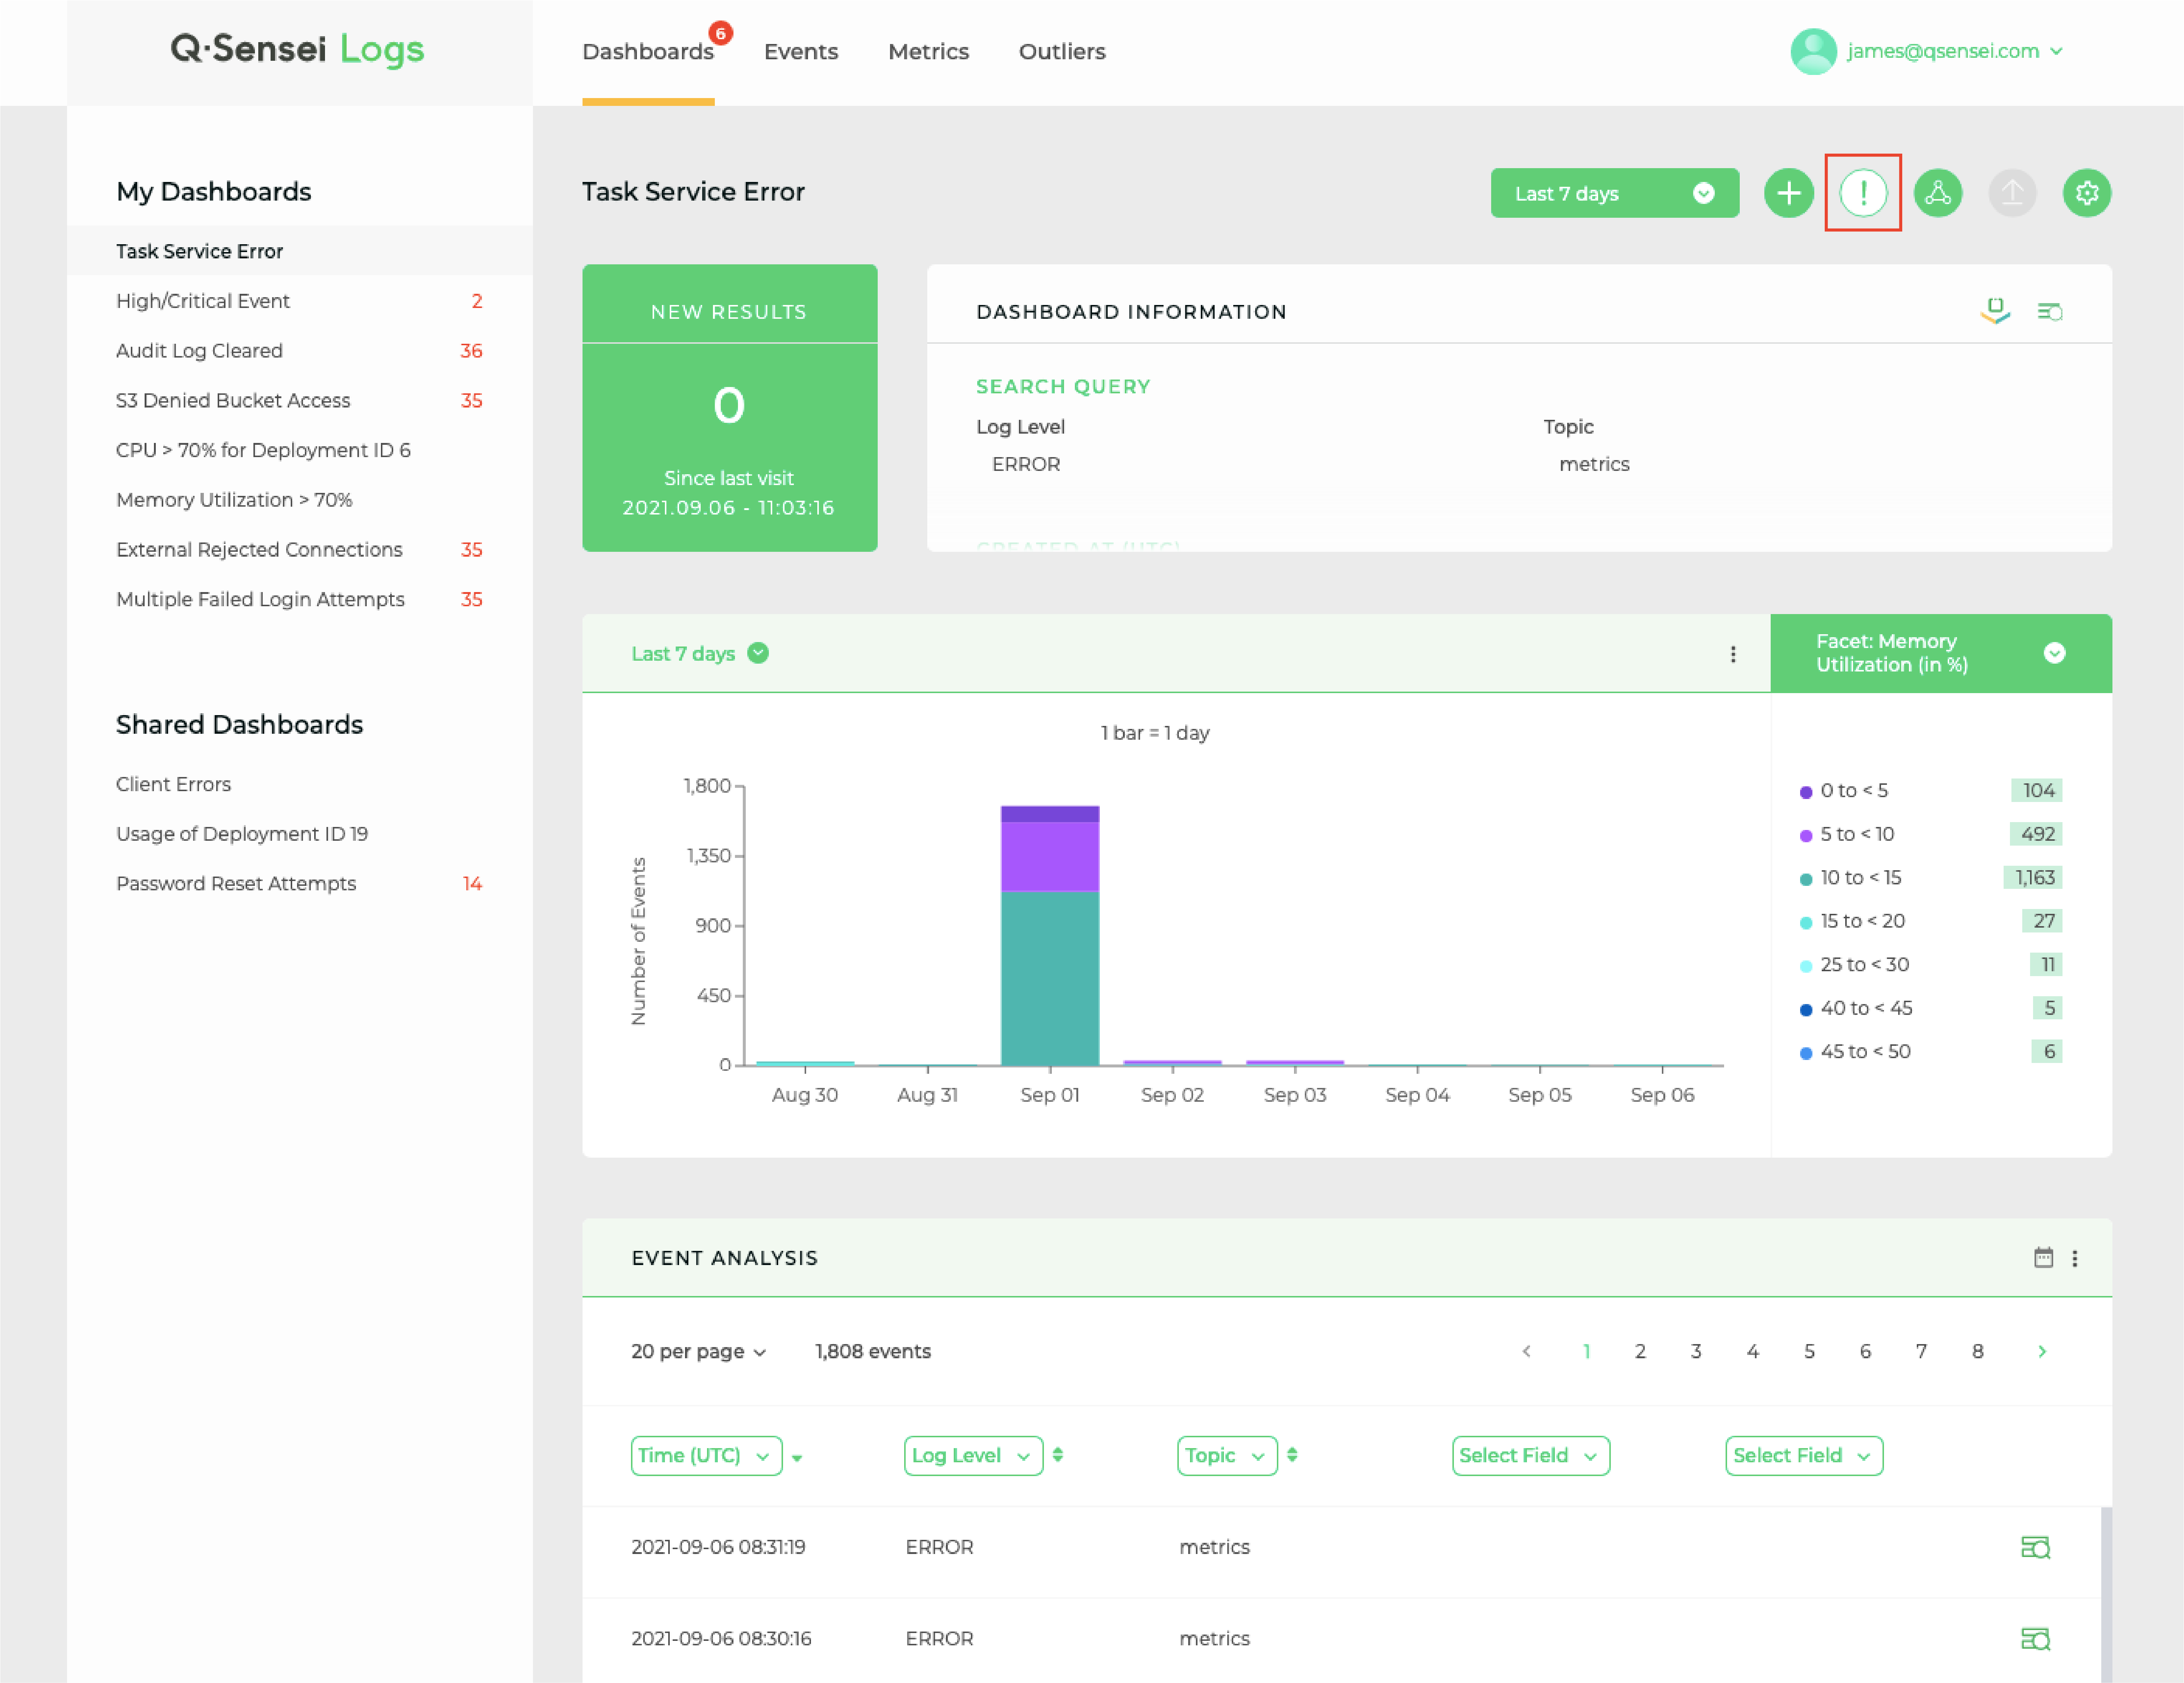
Task: Go to page 5 of events
Action: [1809, 1352]
